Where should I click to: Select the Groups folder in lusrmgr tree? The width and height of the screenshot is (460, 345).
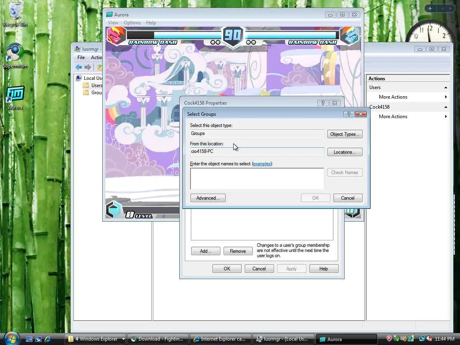click(x=93, y=92)
